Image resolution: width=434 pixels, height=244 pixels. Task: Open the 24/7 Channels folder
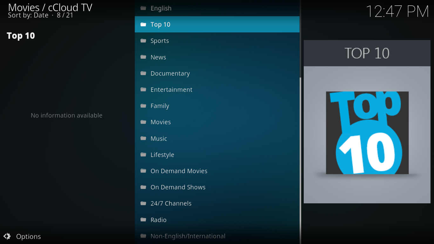[x=171, y=203]
